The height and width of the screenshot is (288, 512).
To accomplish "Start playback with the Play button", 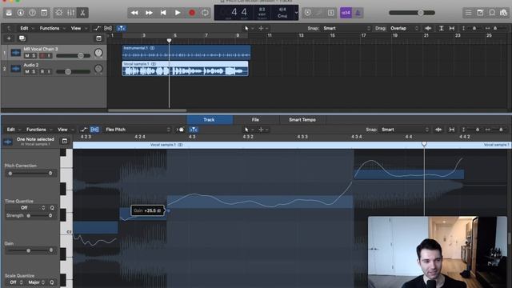I will [x=178, y=13].
